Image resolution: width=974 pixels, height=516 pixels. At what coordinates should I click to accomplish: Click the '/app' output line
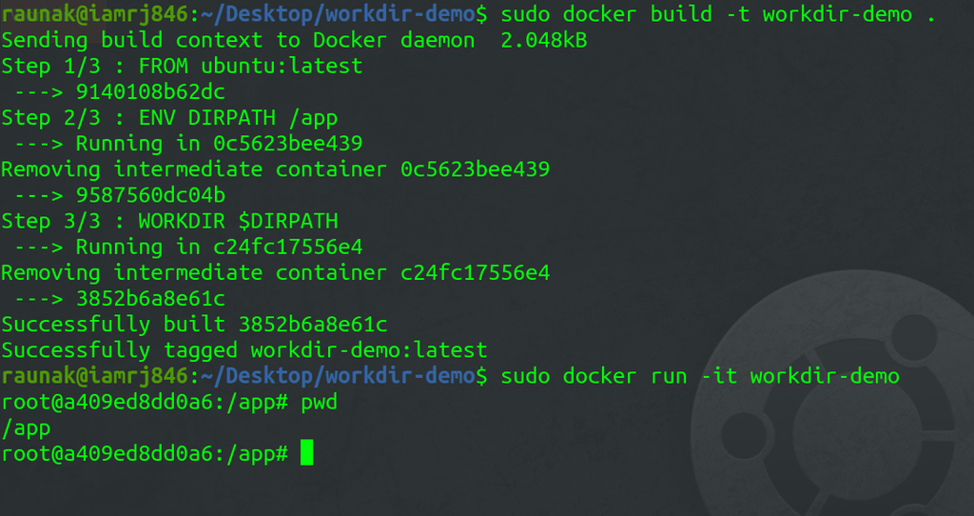pyautogui.click(x=26, y=427)
